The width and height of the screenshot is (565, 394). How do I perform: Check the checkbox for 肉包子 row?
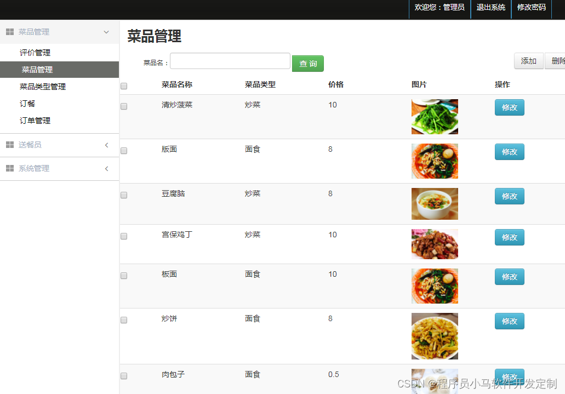coord(123,376)
